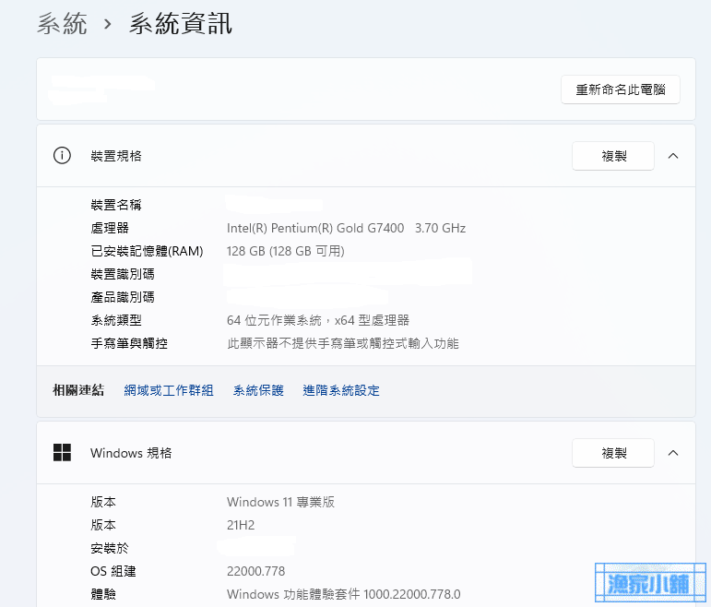
Task: Copy device specs with 裝置規格 複製 button
Action: pos(613,156)
